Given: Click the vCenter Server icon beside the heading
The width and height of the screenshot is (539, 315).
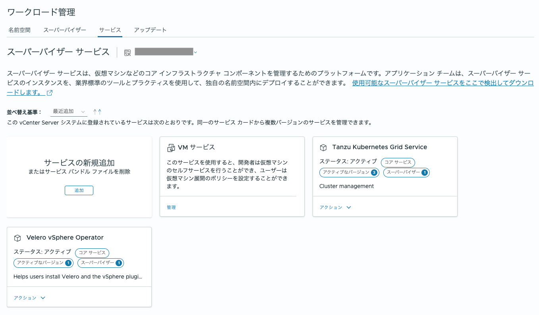Looking at the screenshot, I should [x=128, y=52].
